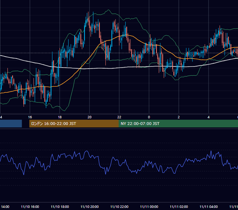238x210 pixels.
Task: Click the 11/11 02:00 label on indicator axis
Action: (x=179, y=206)
